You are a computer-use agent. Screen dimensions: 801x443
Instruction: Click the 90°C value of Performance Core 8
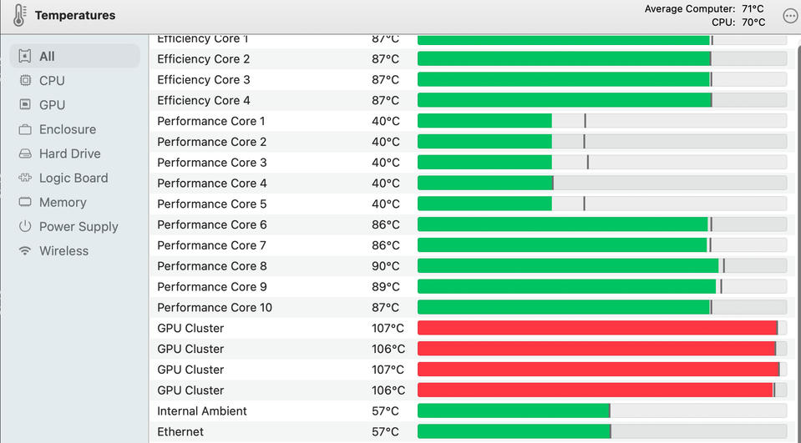(x=386, y=266)
